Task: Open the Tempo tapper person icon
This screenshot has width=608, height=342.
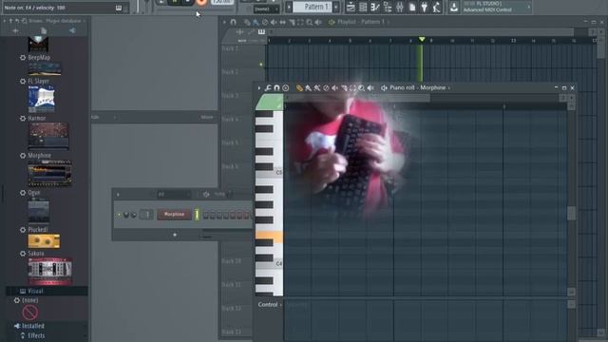Action: coord(437,7)
